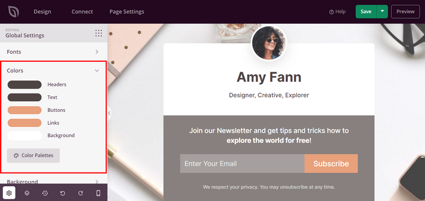Click the undo arrow icon
Screen dimensions: 425x201
tap(63, 193)
